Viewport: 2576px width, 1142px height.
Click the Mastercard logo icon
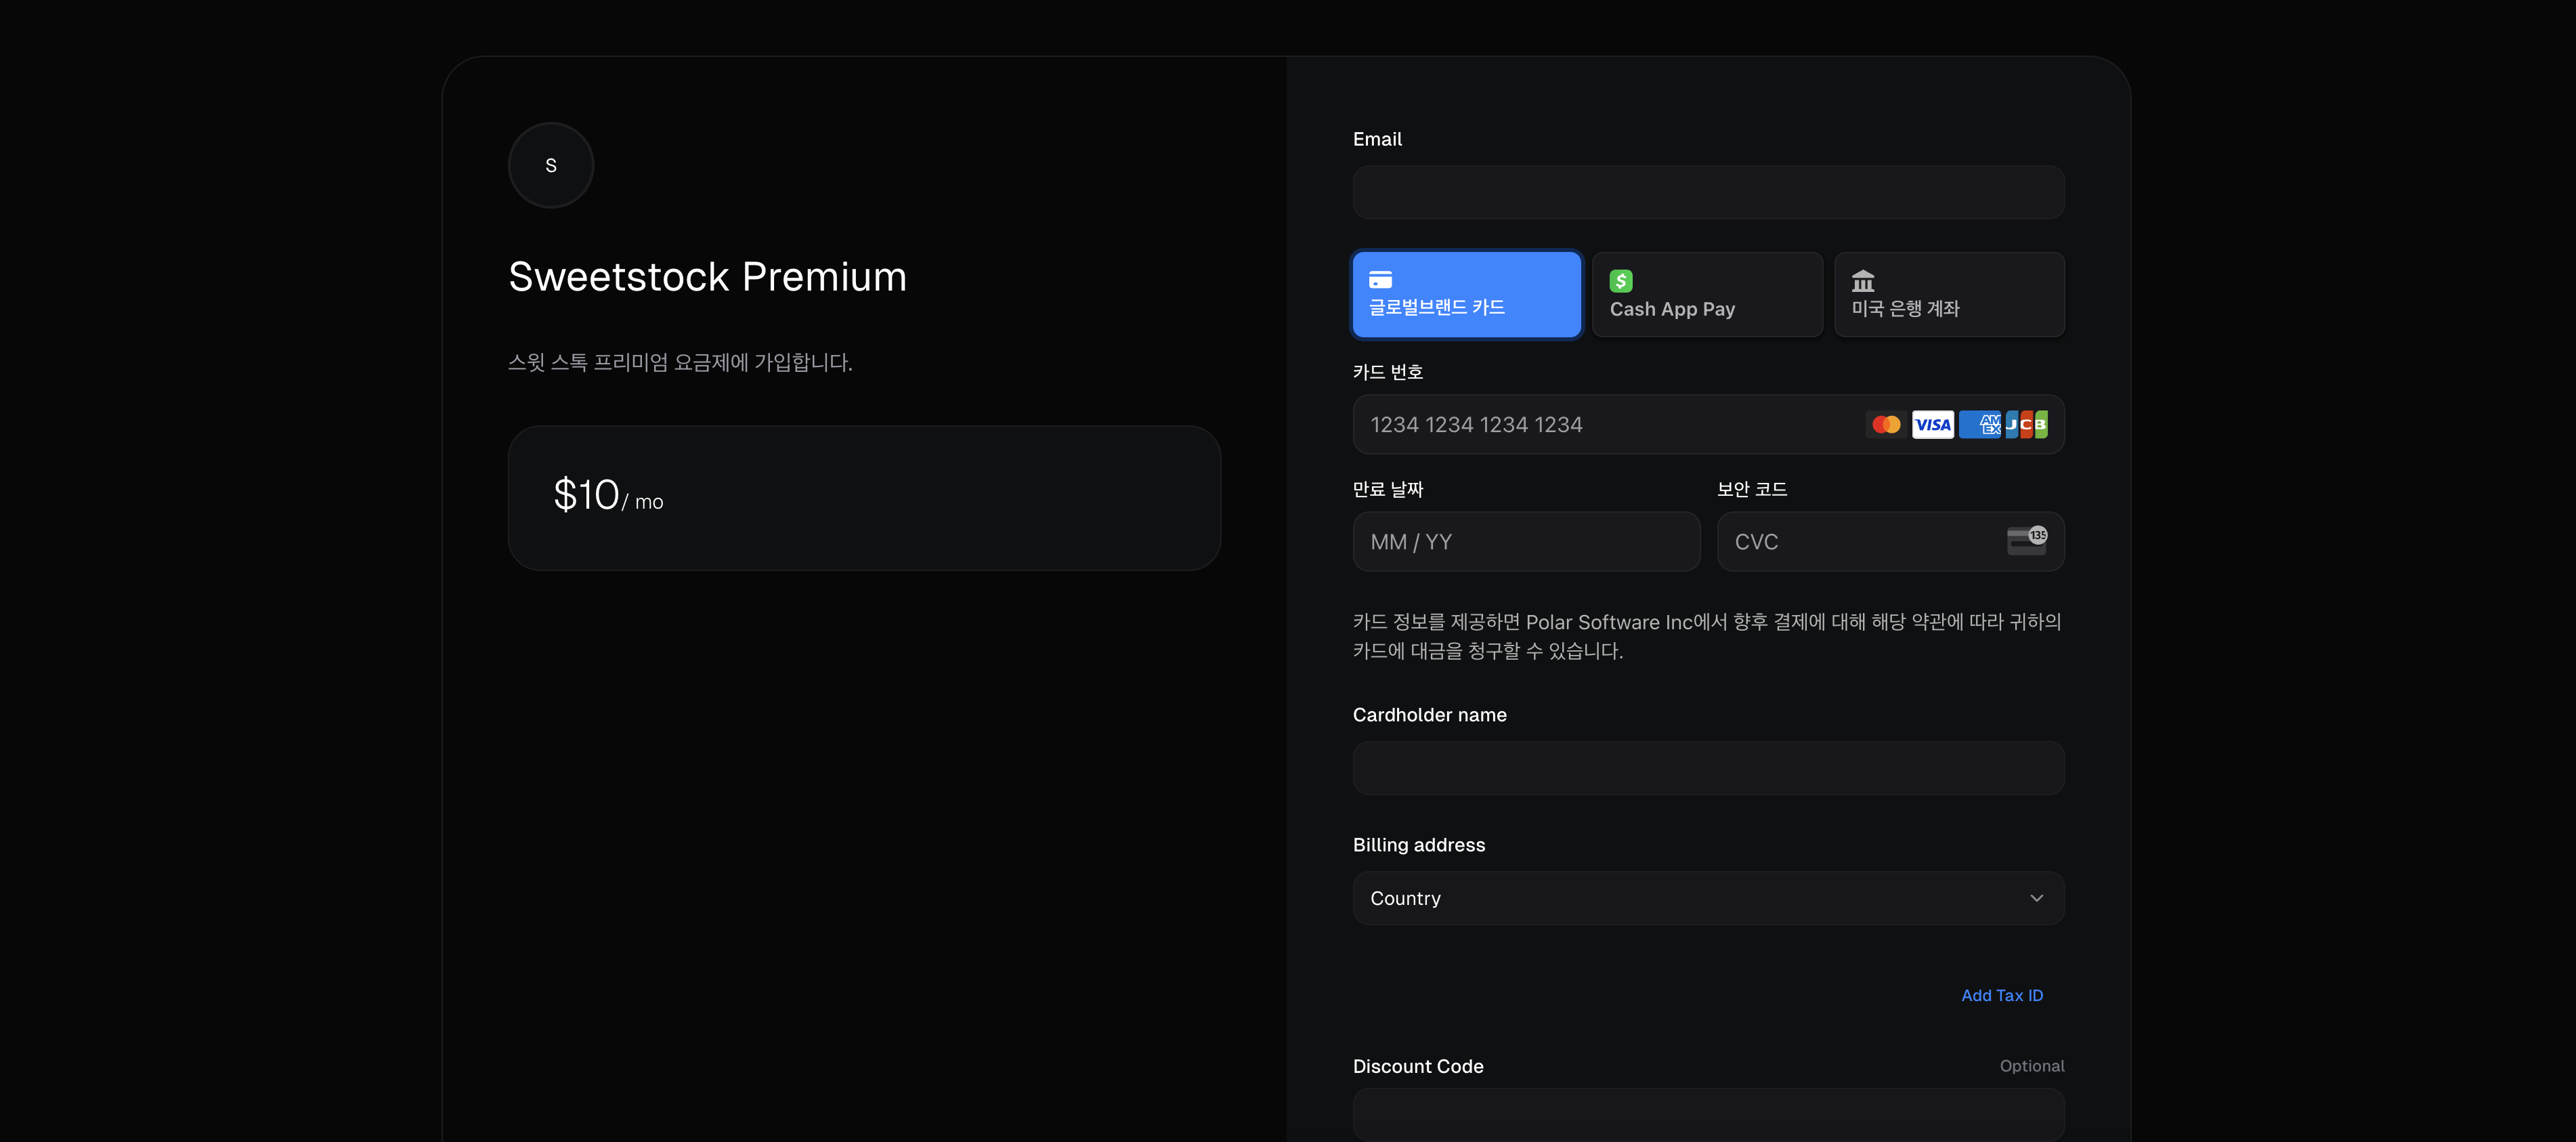[1886, 424]
